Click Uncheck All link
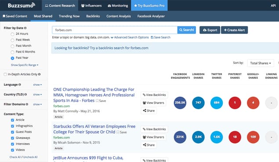The width and height of the screenshot is (279, 162). 30,157
